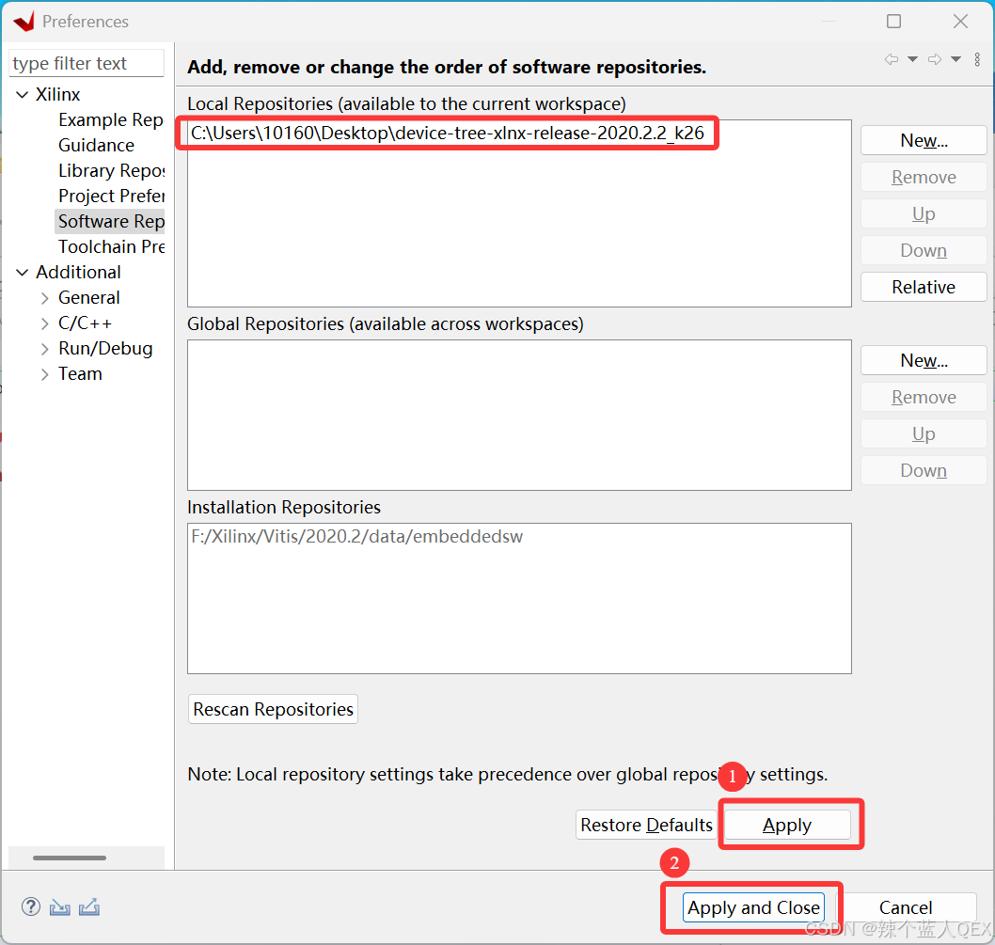Click the Relative button

(x=924, y=287)
